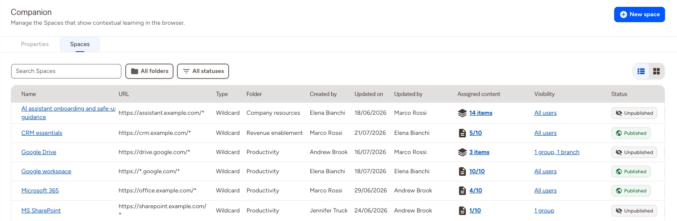Click document icon next to 5/10

click(462, 133)
